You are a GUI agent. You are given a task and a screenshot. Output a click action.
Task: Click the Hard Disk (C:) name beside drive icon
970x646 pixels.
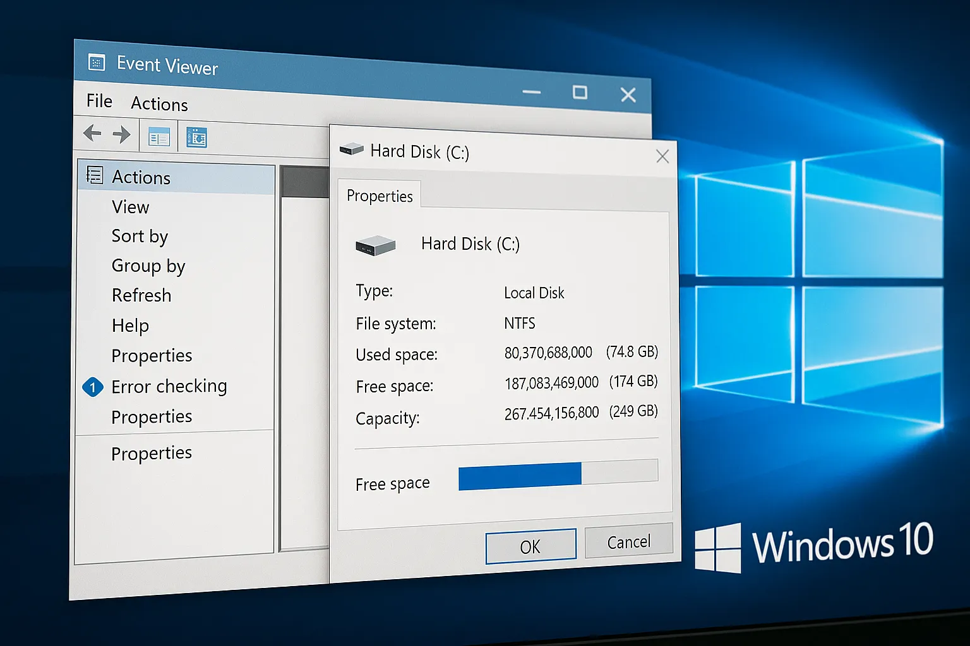[470, 244]
